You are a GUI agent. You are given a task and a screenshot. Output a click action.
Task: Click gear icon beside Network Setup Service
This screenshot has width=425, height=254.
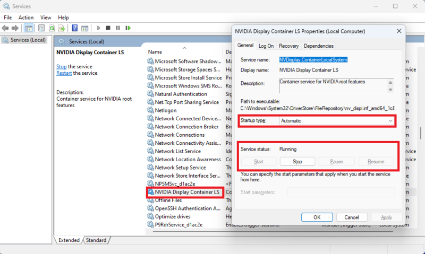[150, 168]
